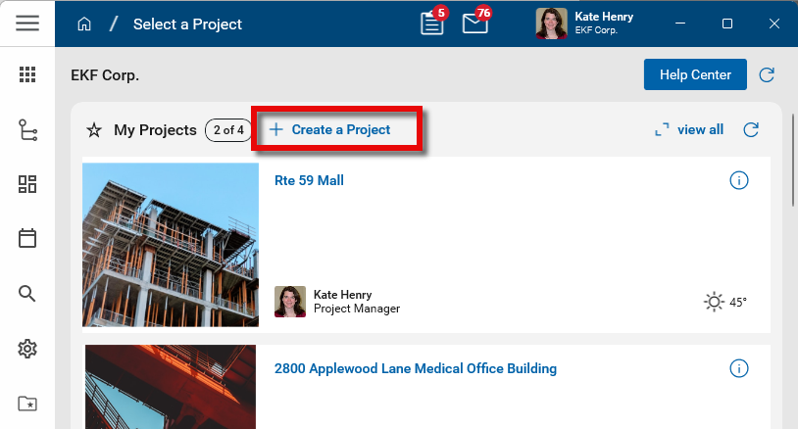The image size is (798, 429).
Task: Open the hamburger navigation menu
Action: [x=27, y=24]
